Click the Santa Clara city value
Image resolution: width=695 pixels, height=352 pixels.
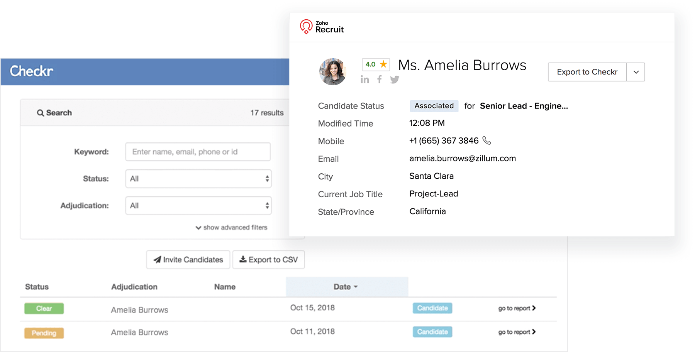[431, 176]
